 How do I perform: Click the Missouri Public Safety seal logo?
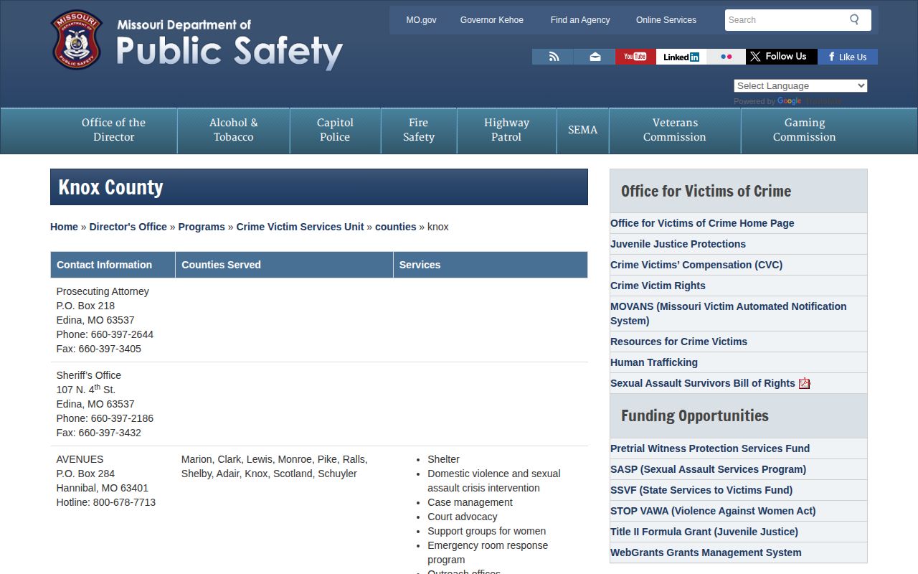click(x=77, y=40)
